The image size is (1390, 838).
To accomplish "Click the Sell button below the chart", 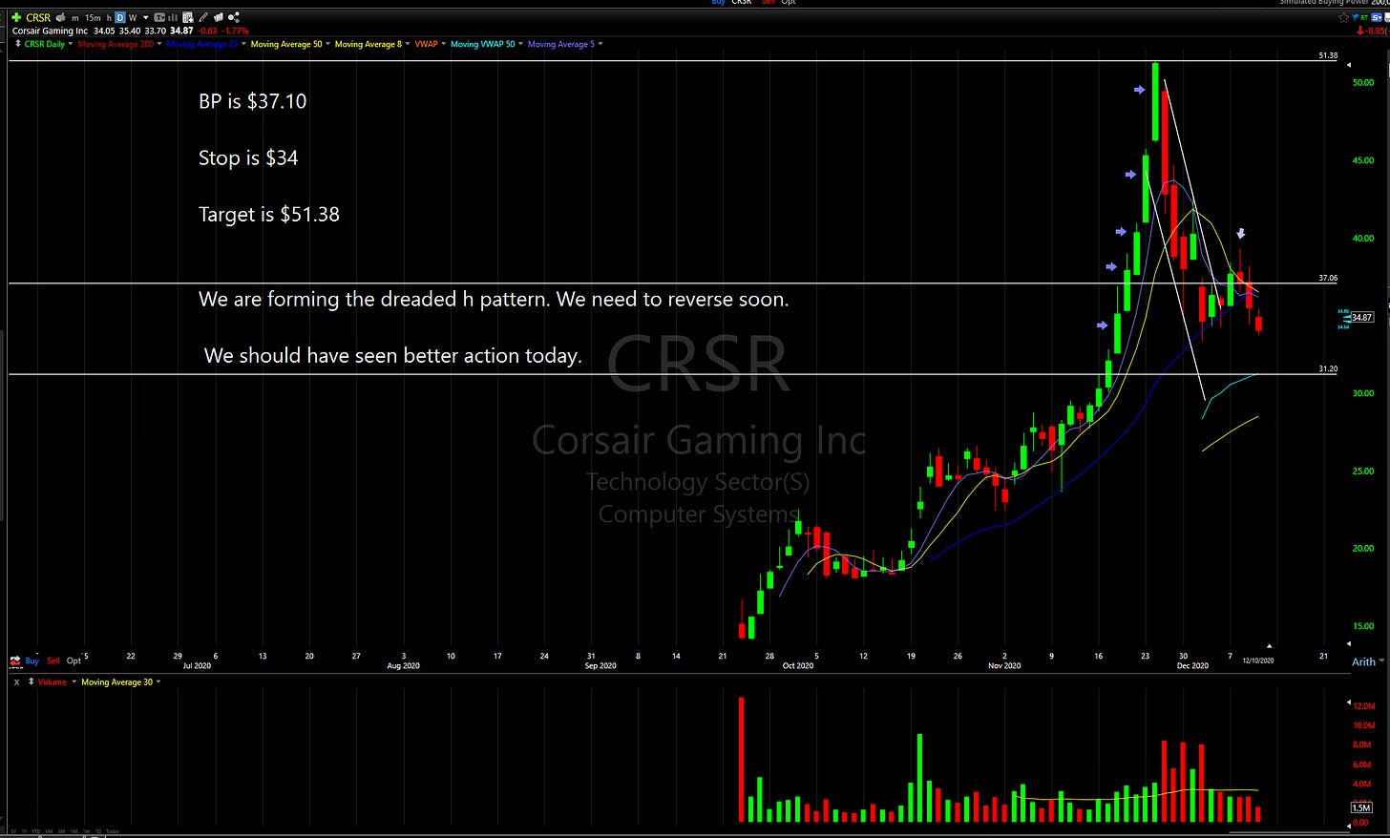I will click(x=53, y=660).
